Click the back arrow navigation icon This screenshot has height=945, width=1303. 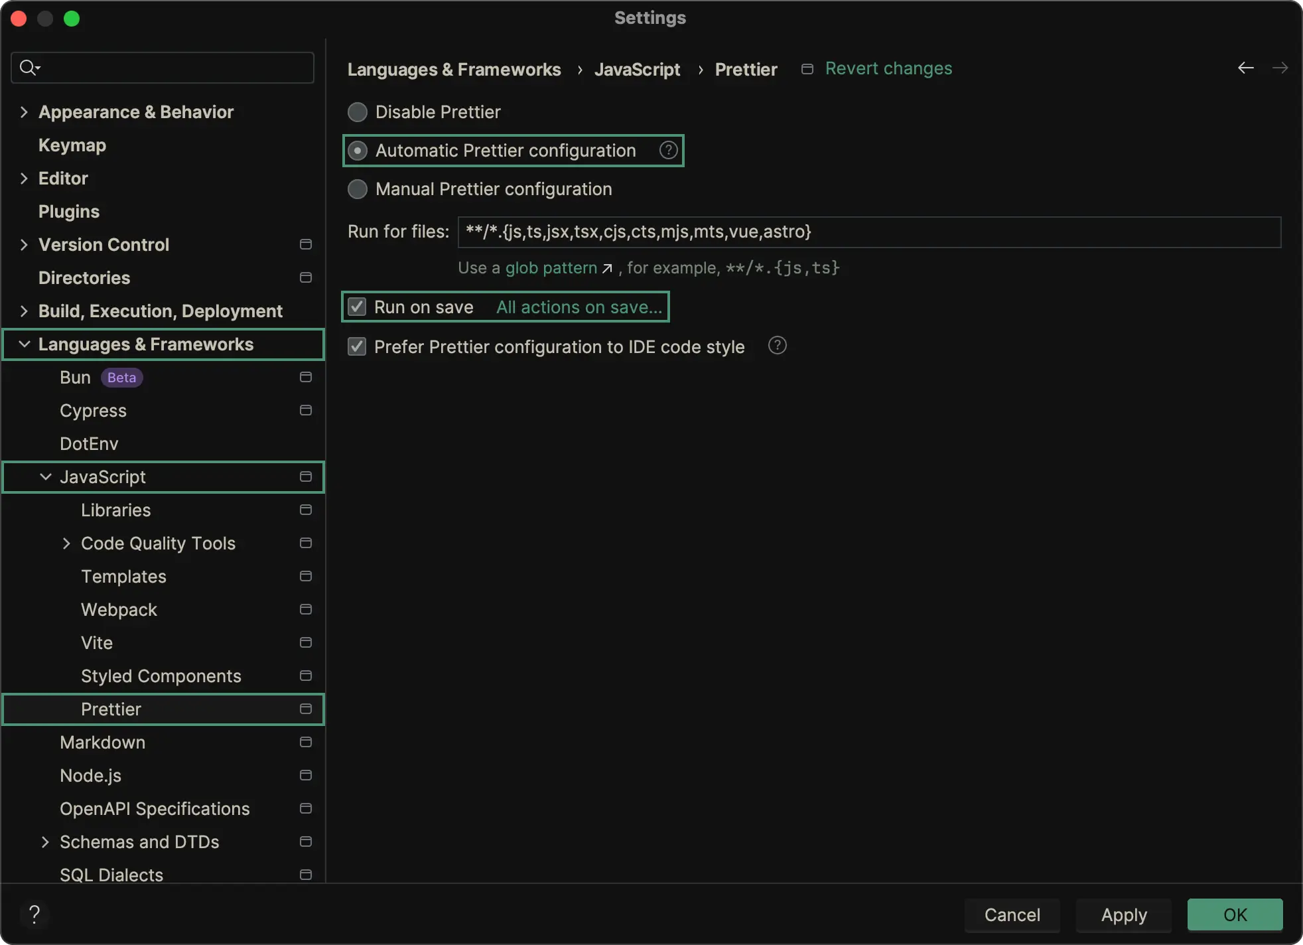point(1245,68)
